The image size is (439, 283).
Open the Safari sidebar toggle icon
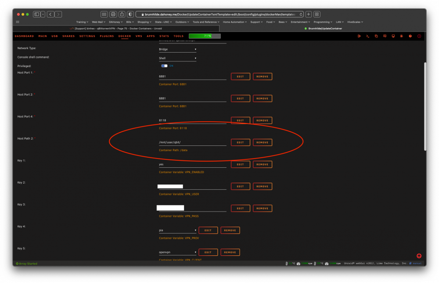[37, 14]
